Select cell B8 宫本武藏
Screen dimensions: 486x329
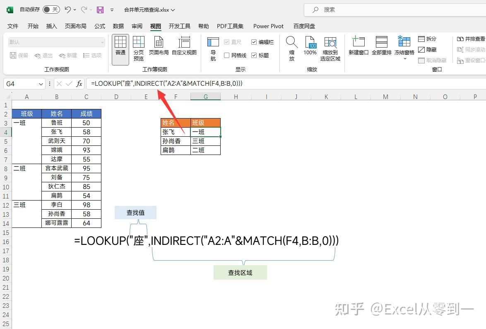click(56, 169)
